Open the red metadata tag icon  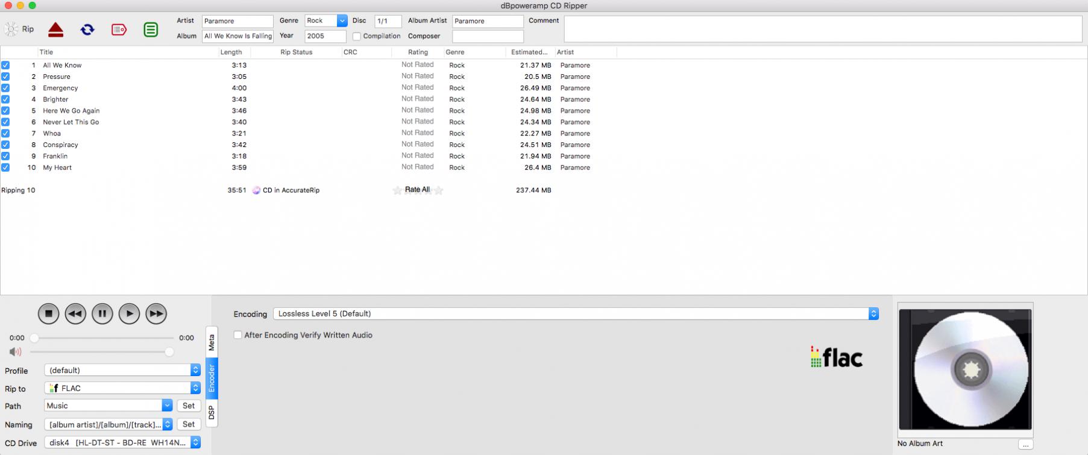[119, 29]
